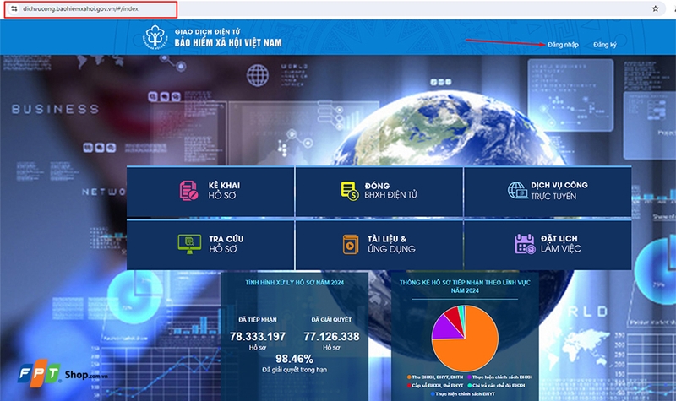The width and height of the screenshot is (676, 401).
Task: Click the Dịch vụ công trực tuyến globe icon
Action: pos(517,190)
